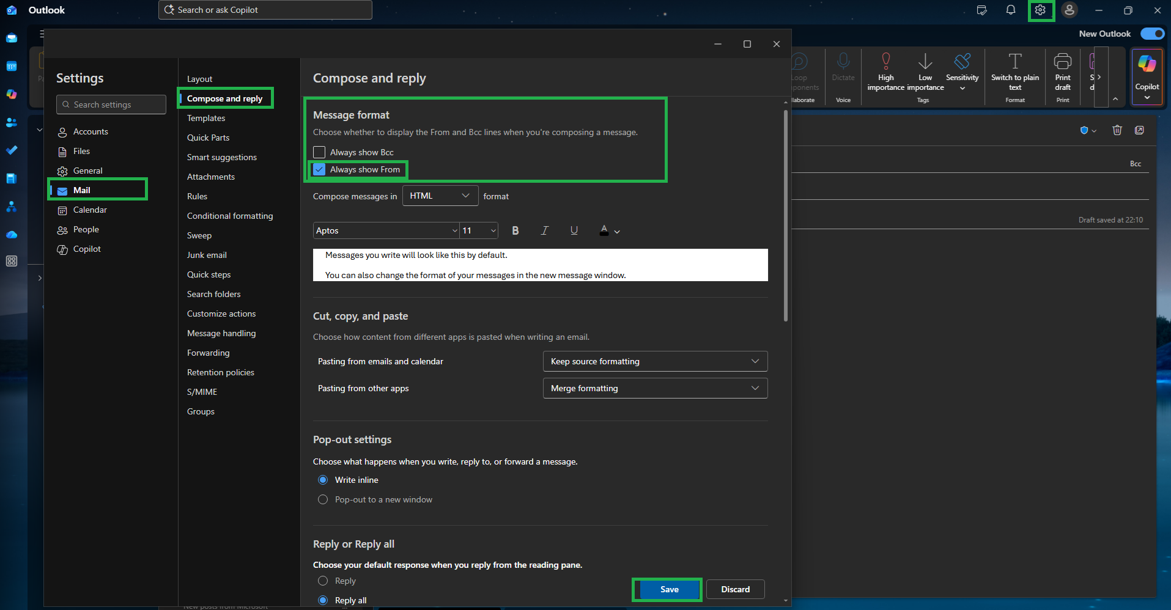Go to Rules settings page

pos(197,196)
